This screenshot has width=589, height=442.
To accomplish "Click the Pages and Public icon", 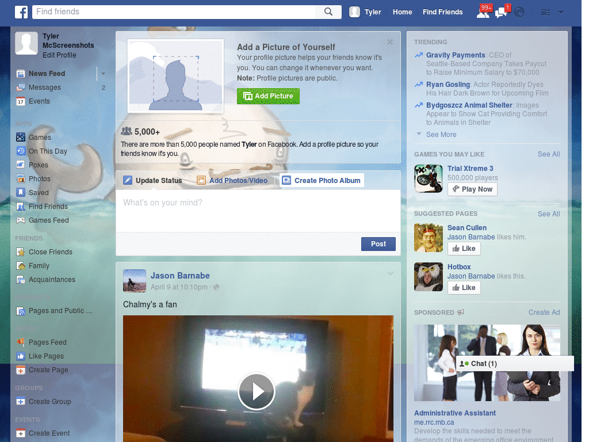I will point(21,311).
